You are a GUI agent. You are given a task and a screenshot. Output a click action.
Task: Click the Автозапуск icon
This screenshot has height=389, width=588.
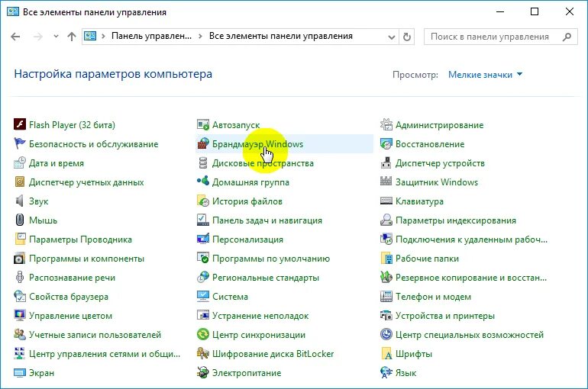[203, 124]
